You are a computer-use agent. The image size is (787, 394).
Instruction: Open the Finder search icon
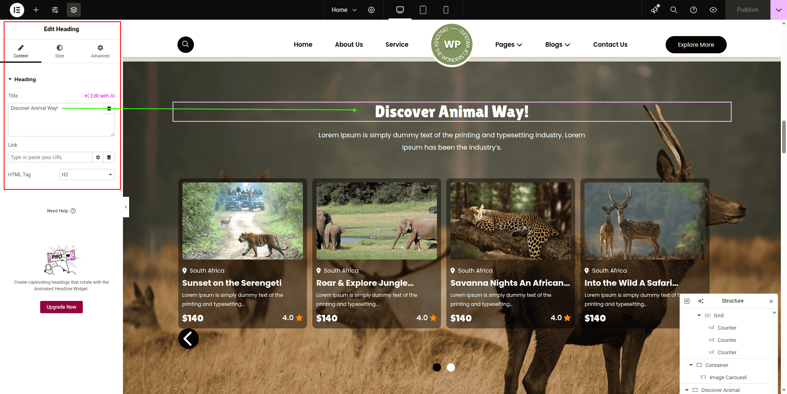tap(673, 10)
